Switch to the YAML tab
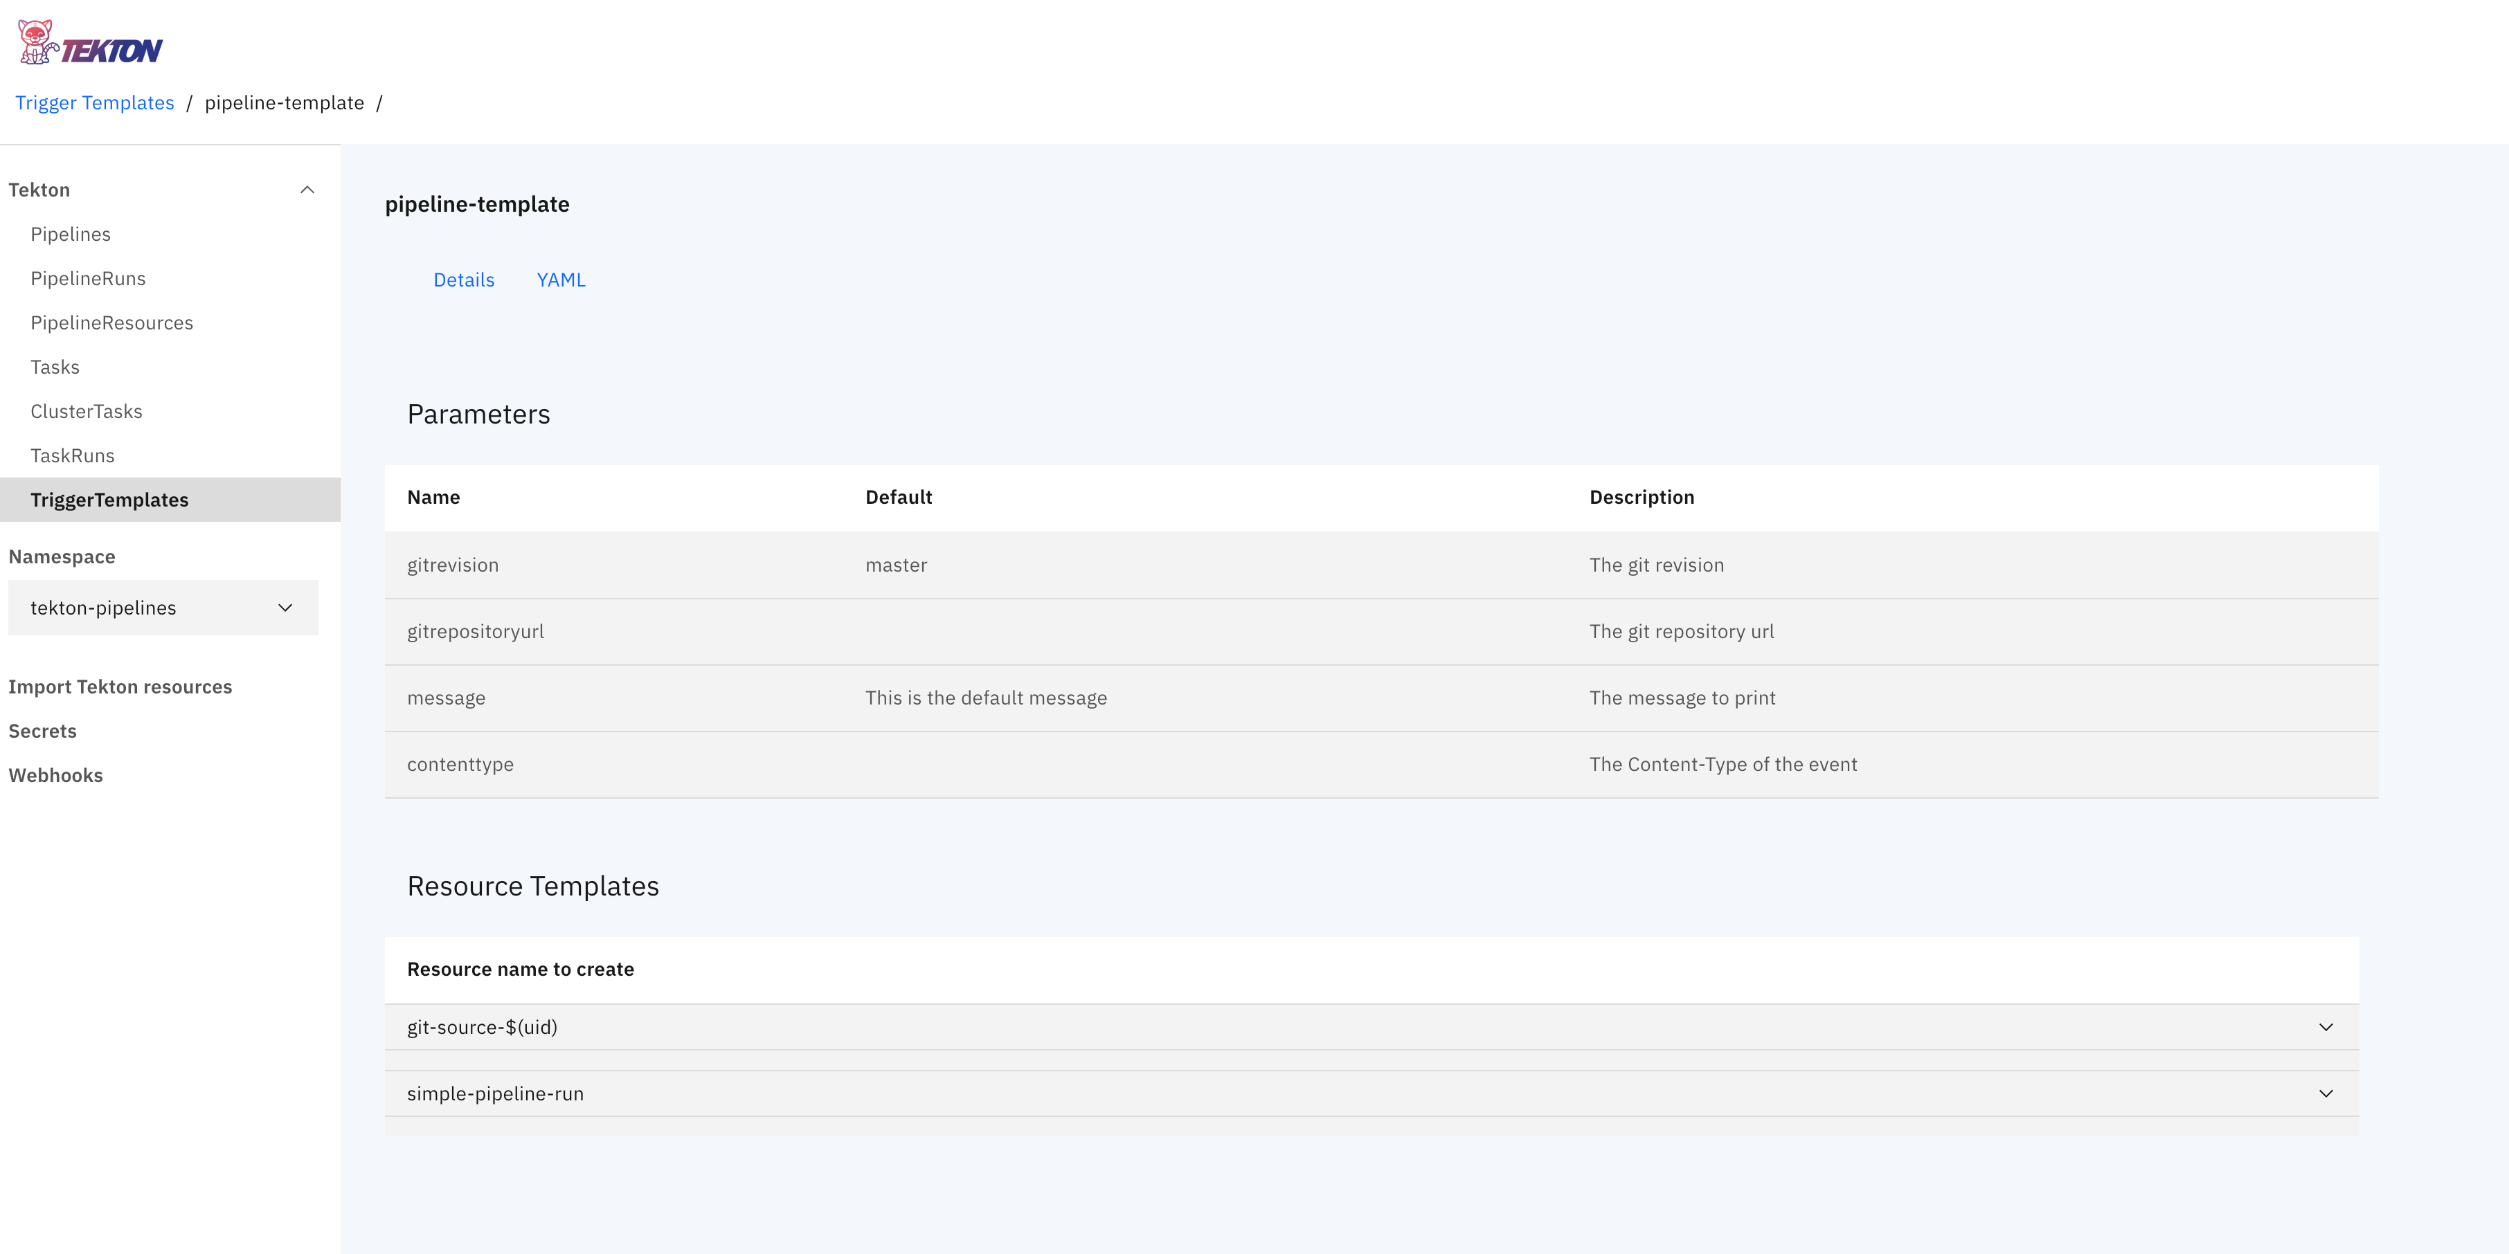This screenshot has width=2509, height=1254. point(561,280)
